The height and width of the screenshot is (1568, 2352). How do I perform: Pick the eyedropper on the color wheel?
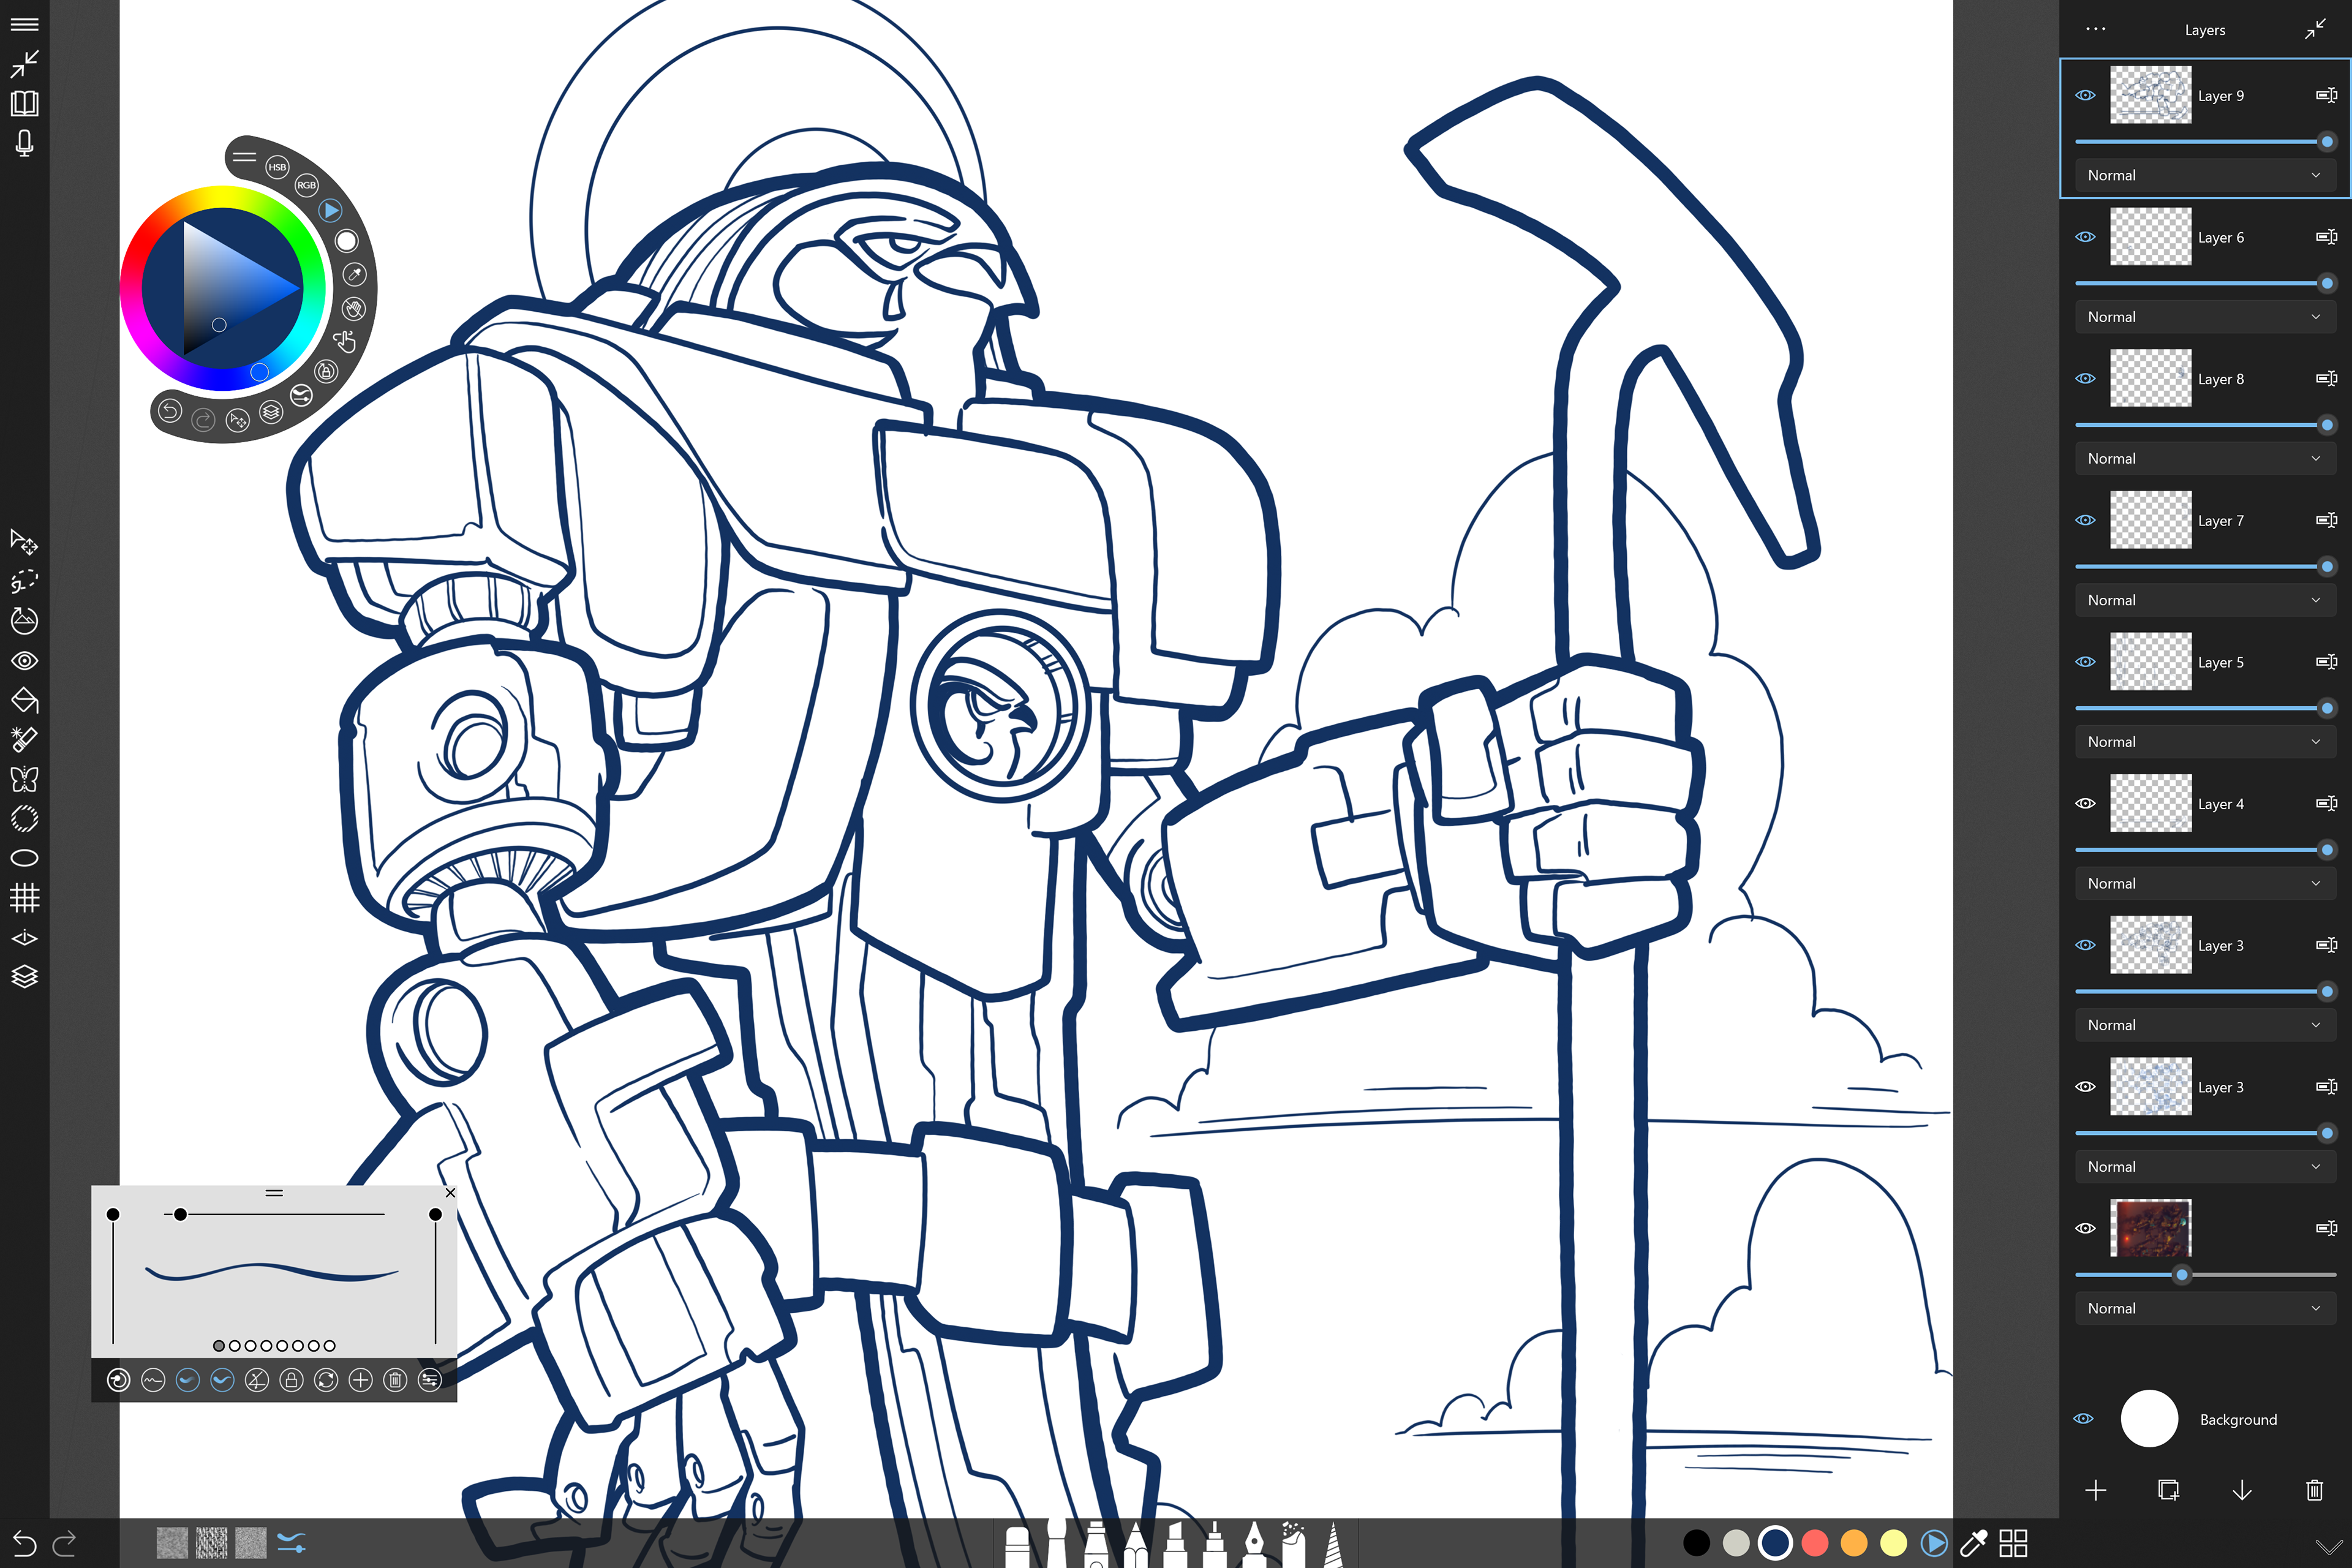354,274
